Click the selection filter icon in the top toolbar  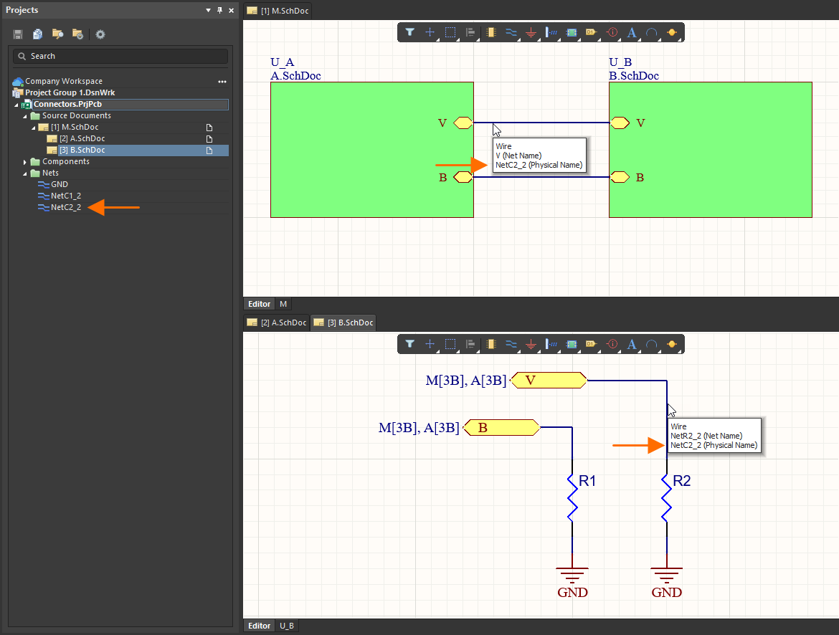409,32
